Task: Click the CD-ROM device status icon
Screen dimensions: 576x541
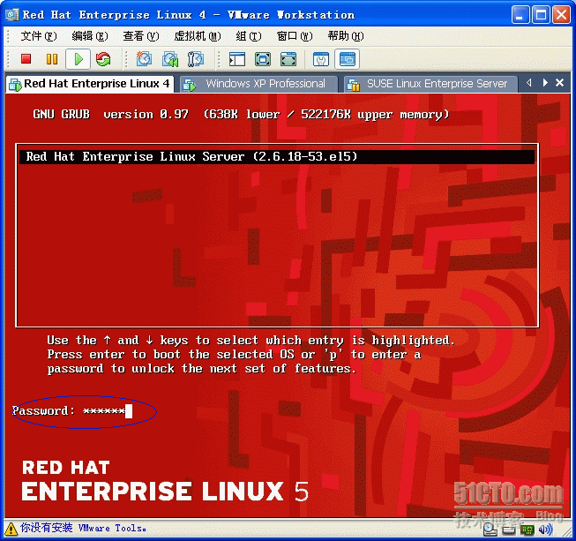Action: (490, 530)
